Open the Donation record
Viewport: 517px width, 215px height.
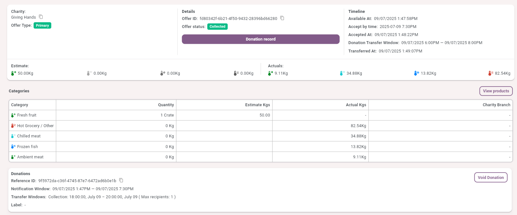click(260, 39)
